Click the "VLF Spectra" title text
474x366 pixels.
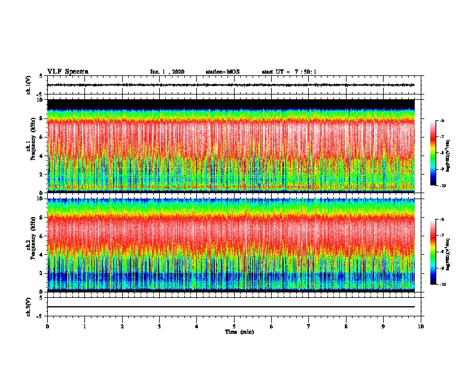[x=68, y=72]
